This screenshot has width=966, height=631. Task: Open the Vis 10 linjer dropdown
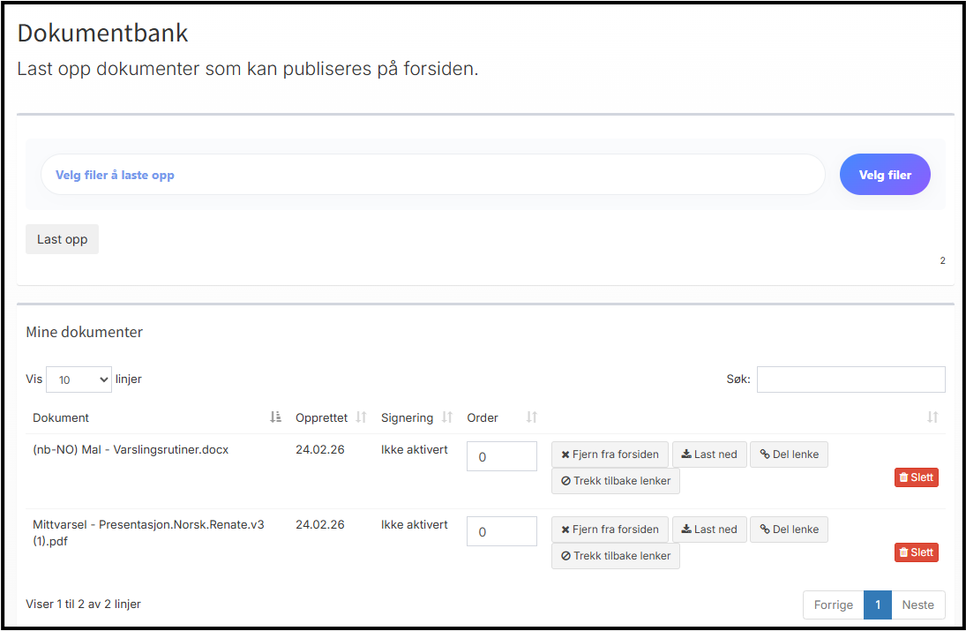79,379
